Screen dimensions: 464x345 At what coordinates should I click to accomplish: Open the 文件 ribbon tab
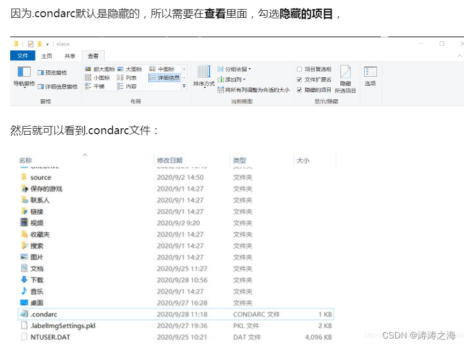(23, 56)
